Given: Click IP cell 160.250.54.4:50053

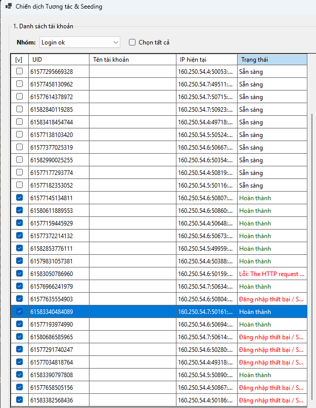Looking at the screenshot, I should [207, 72].
